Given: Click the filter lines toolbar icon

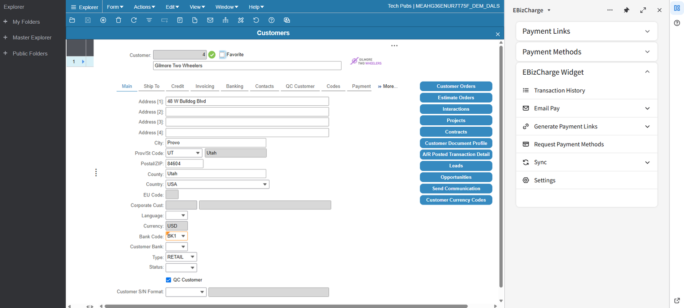Looking at the screenshot, I should tap(149, 20).
